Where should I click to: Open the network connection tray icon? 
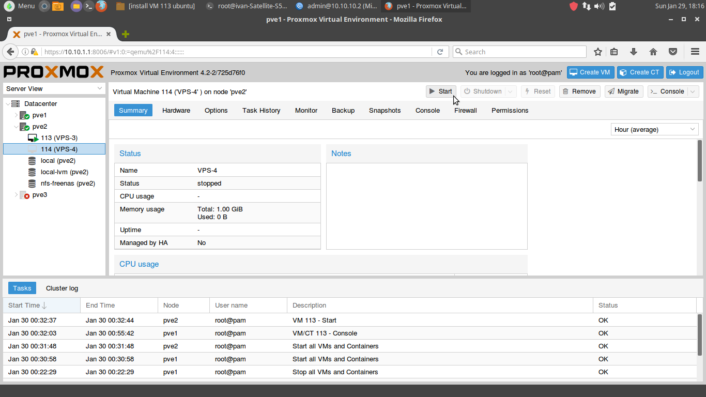click(587, 6)
